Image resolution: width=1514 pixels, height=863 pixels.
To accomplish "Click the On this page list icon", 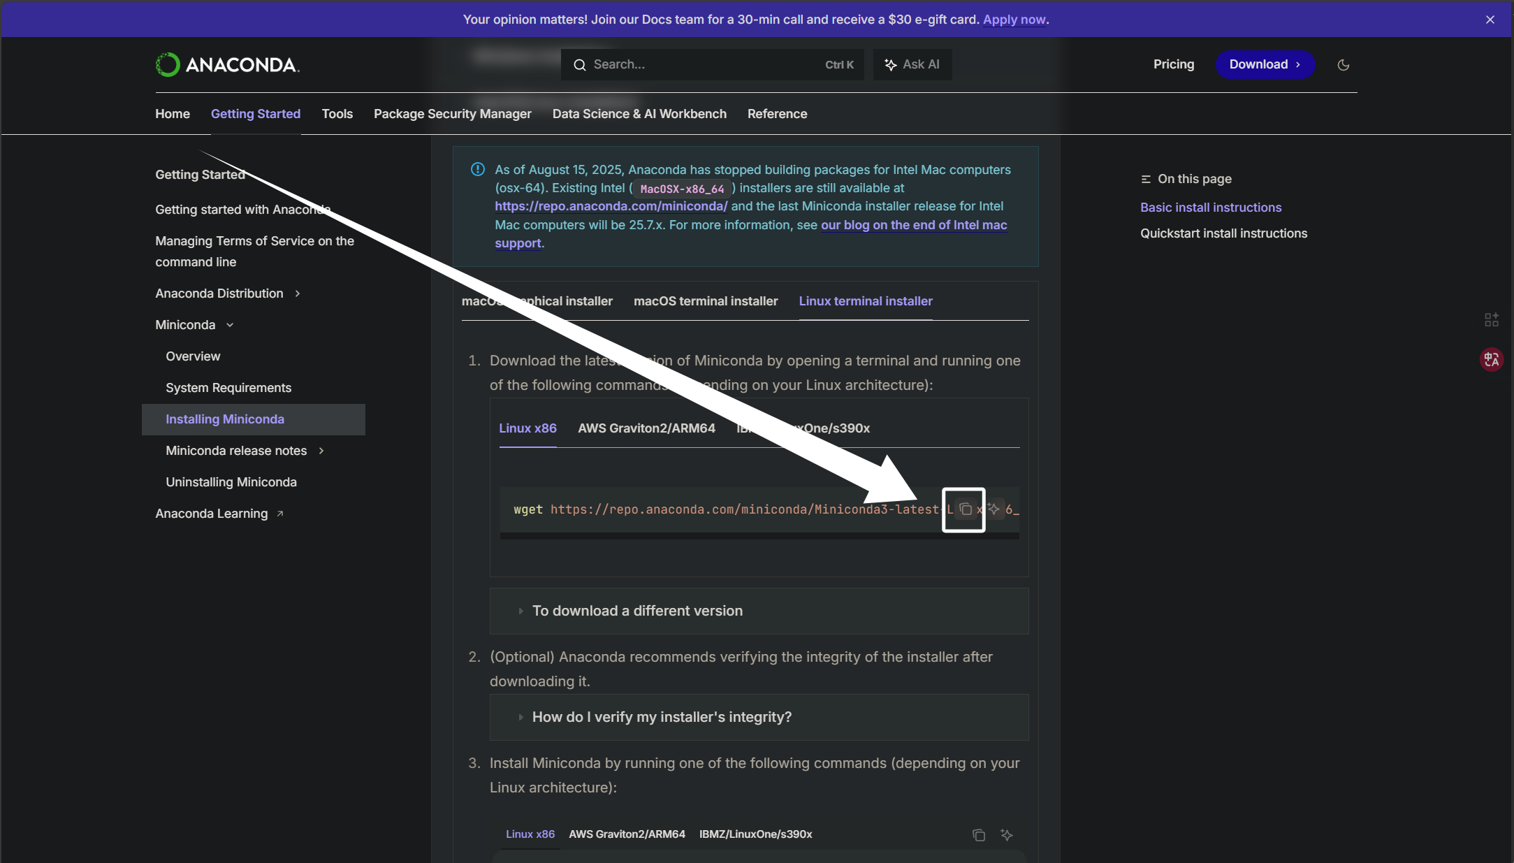I will (x=1146, y=180).
